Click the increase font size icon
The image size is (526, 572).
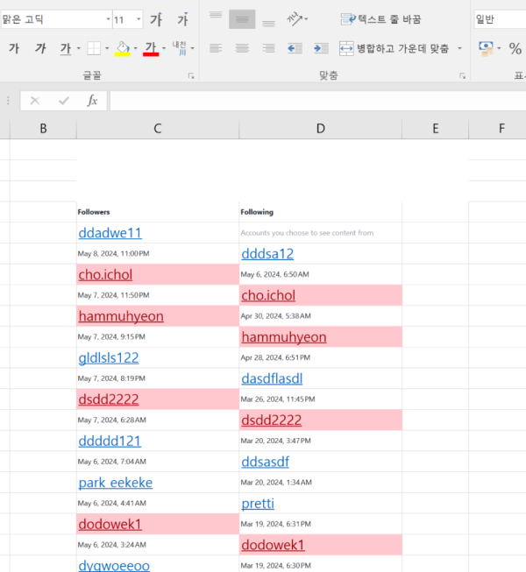(156, 19)
